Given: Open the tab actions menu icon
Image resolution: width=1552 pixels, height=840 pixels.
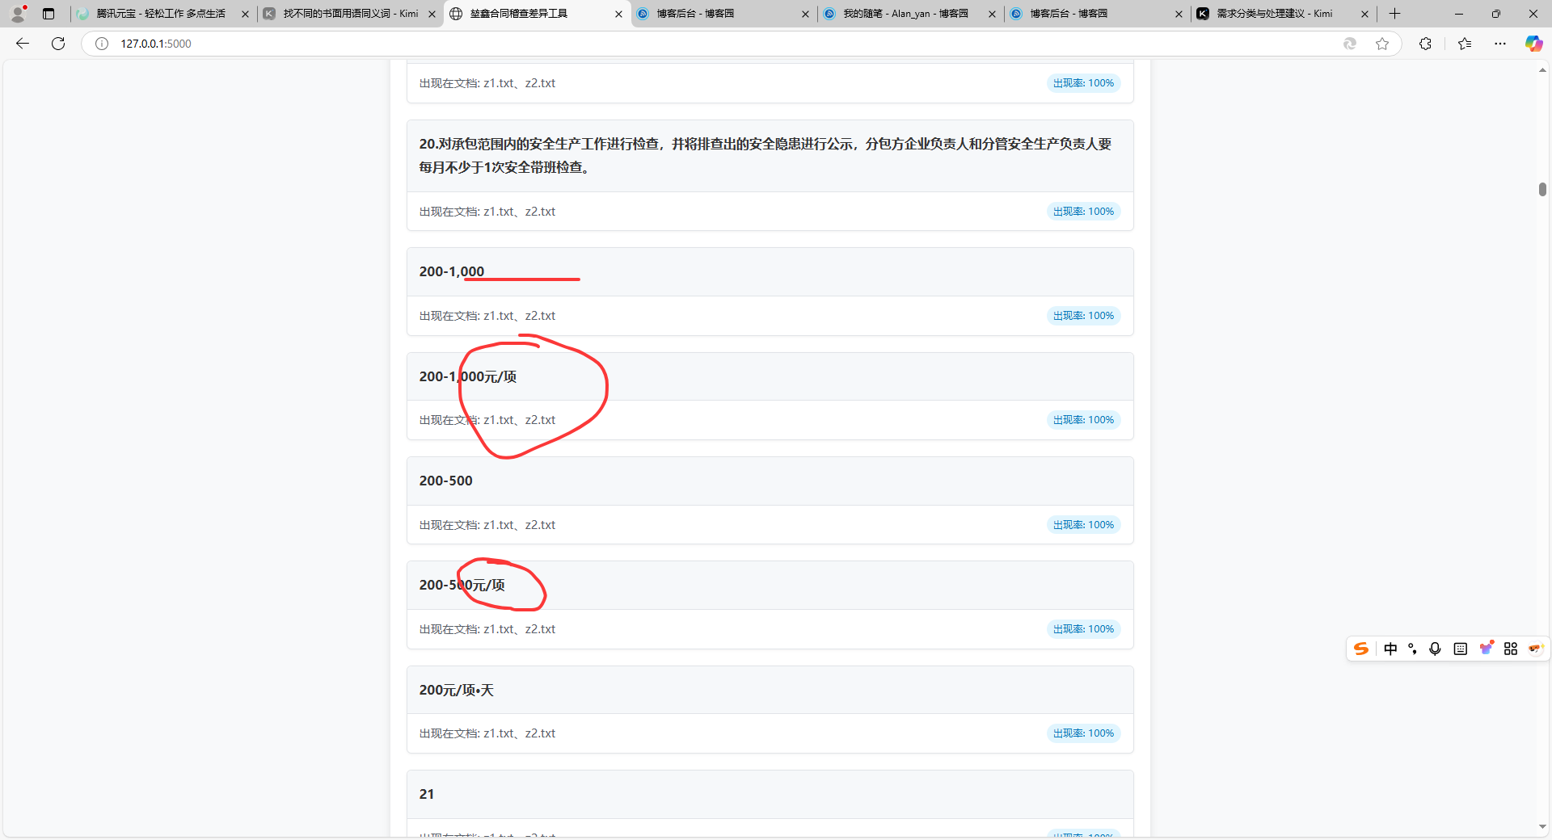Looking at the screenshot, I should click(48, 14).
